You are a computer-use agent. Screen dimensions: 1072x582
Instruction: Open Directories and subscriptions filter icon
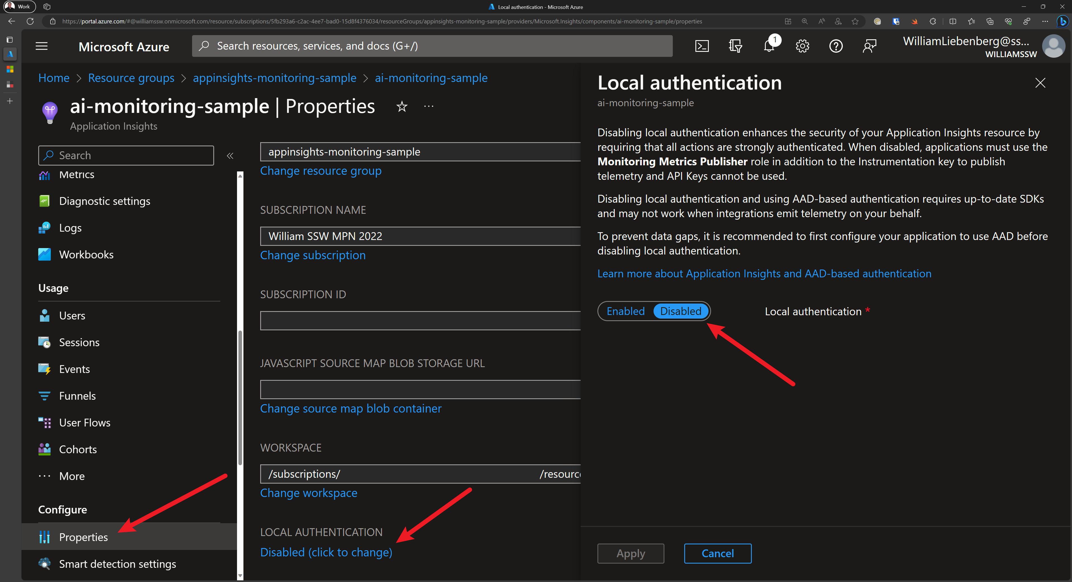pyautogui.click(x=735, y=46)
